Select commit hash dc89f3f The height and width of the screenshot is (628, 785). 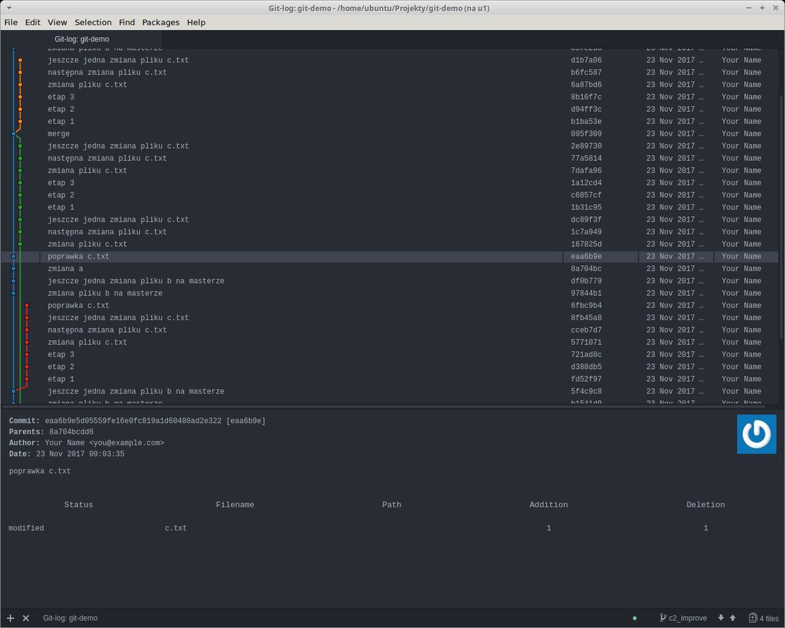586,220
